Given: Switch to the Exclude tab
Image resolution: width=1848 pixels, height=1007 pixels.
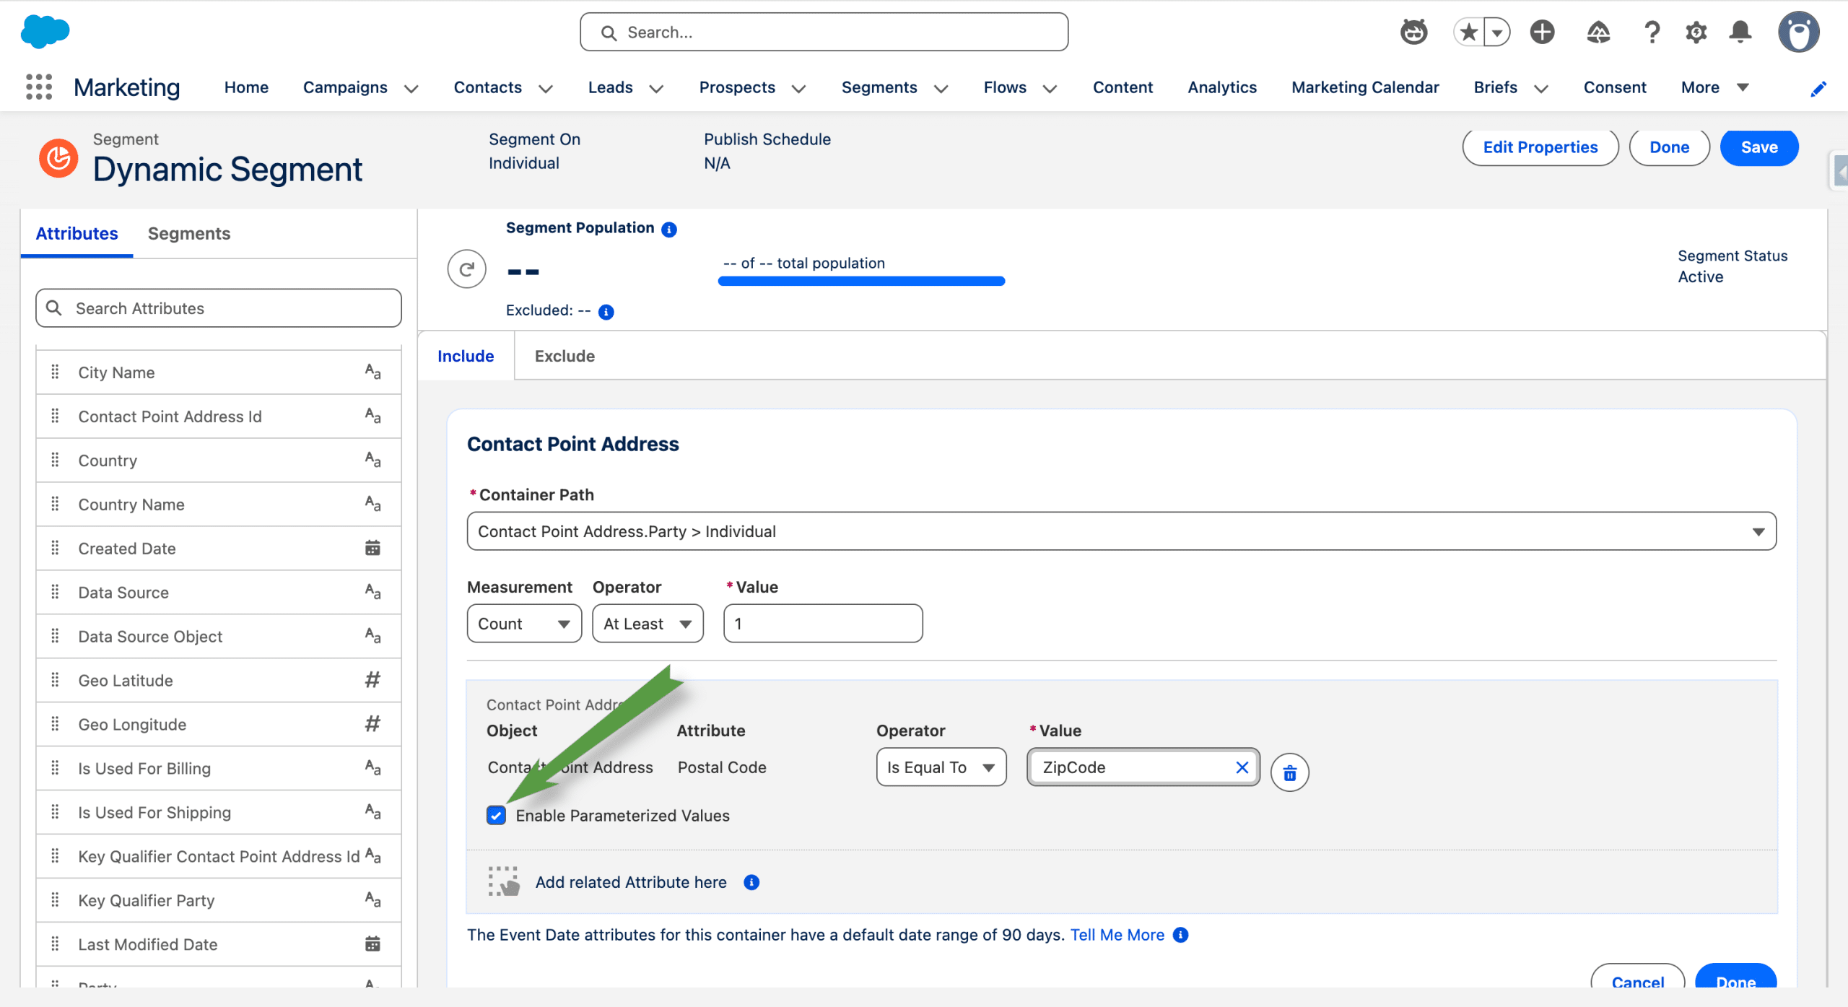Looking at the screenshot, I should [565, 356].
